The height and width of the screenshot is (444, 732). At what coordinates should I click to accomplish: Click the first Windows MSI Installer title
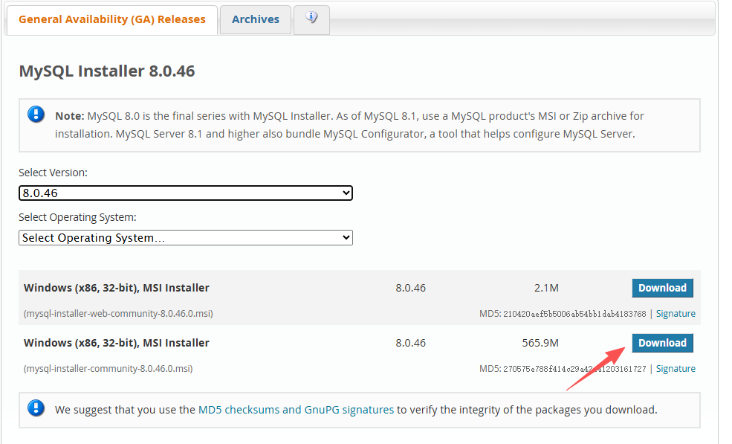coord(116,288)
